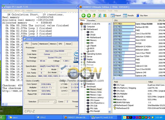
Task: Click the 8156 MB/s Pentium EE 955 result bar
Action: pos(124,27)
